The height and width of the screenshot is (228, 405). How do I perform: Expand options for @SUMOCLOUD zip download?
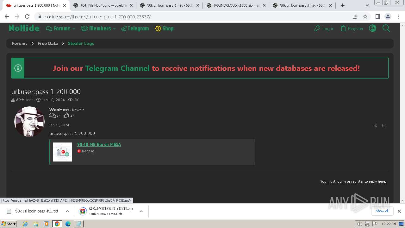coord(141,211)
